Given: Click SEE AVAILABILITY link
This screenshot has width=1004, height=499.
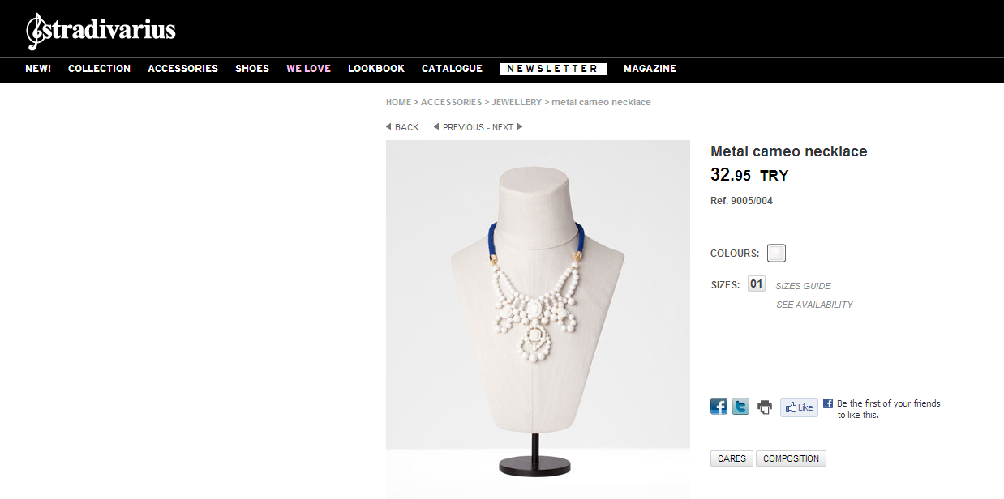Looking at the screenshot, I should [x=814, y=305].
